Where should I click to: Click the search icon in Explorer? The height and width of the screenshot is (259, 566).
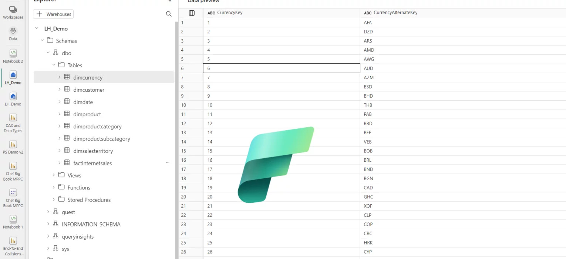169,14
